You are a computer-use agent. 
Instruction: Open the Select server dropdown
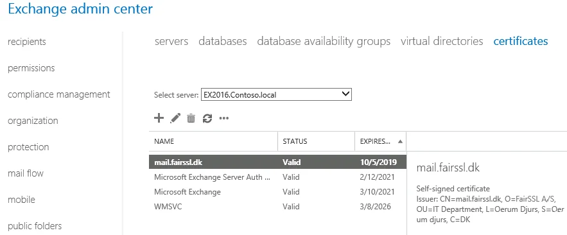tap(276, 95)
